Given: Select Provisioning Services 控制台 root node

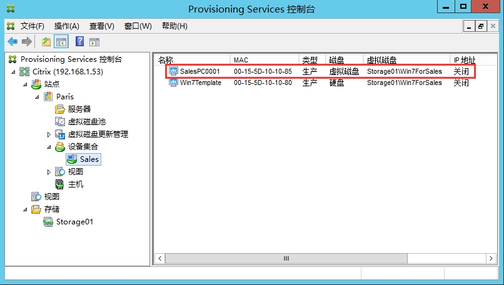Looking at the screenshot, I should click(71, 59).
